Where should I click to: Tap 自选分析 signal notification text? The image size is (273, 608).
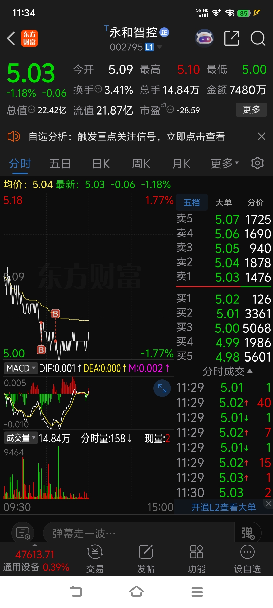click(127, 137)
